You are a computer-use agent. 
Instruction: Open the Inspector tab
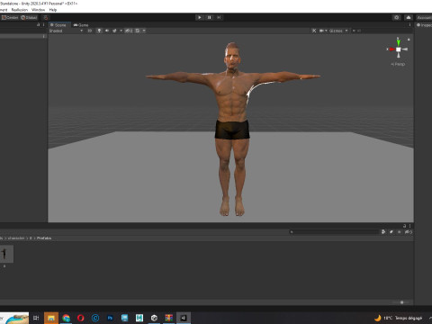coord(424,25)
